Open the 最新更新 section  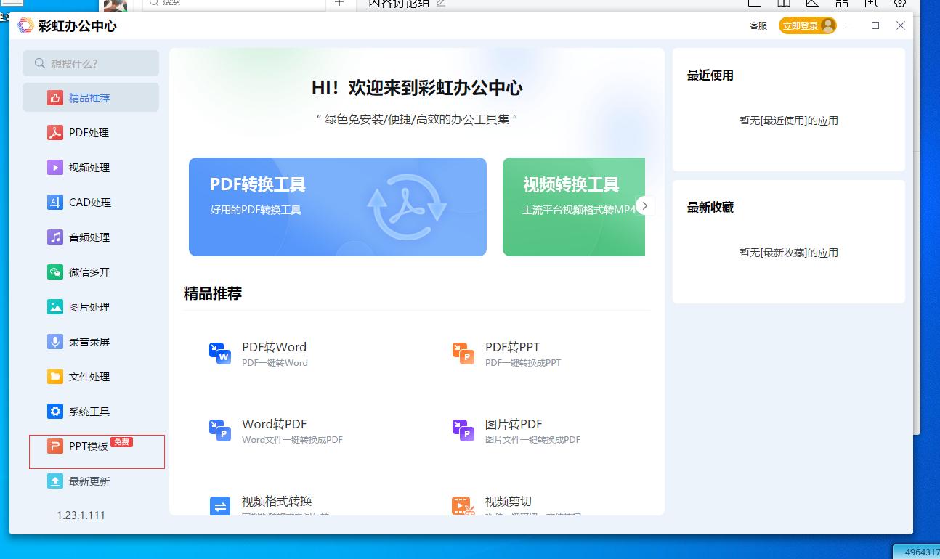click(90, 481)
